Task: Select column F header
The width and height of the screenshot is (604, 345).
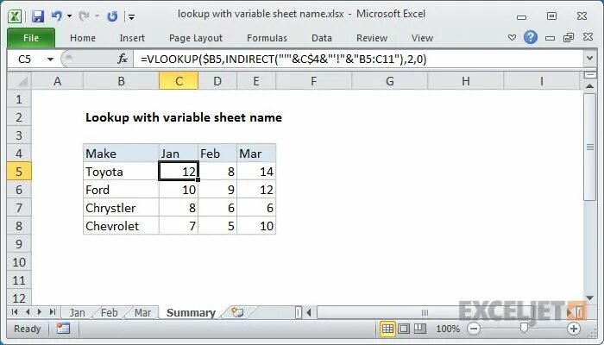Action: coord(313,81)
